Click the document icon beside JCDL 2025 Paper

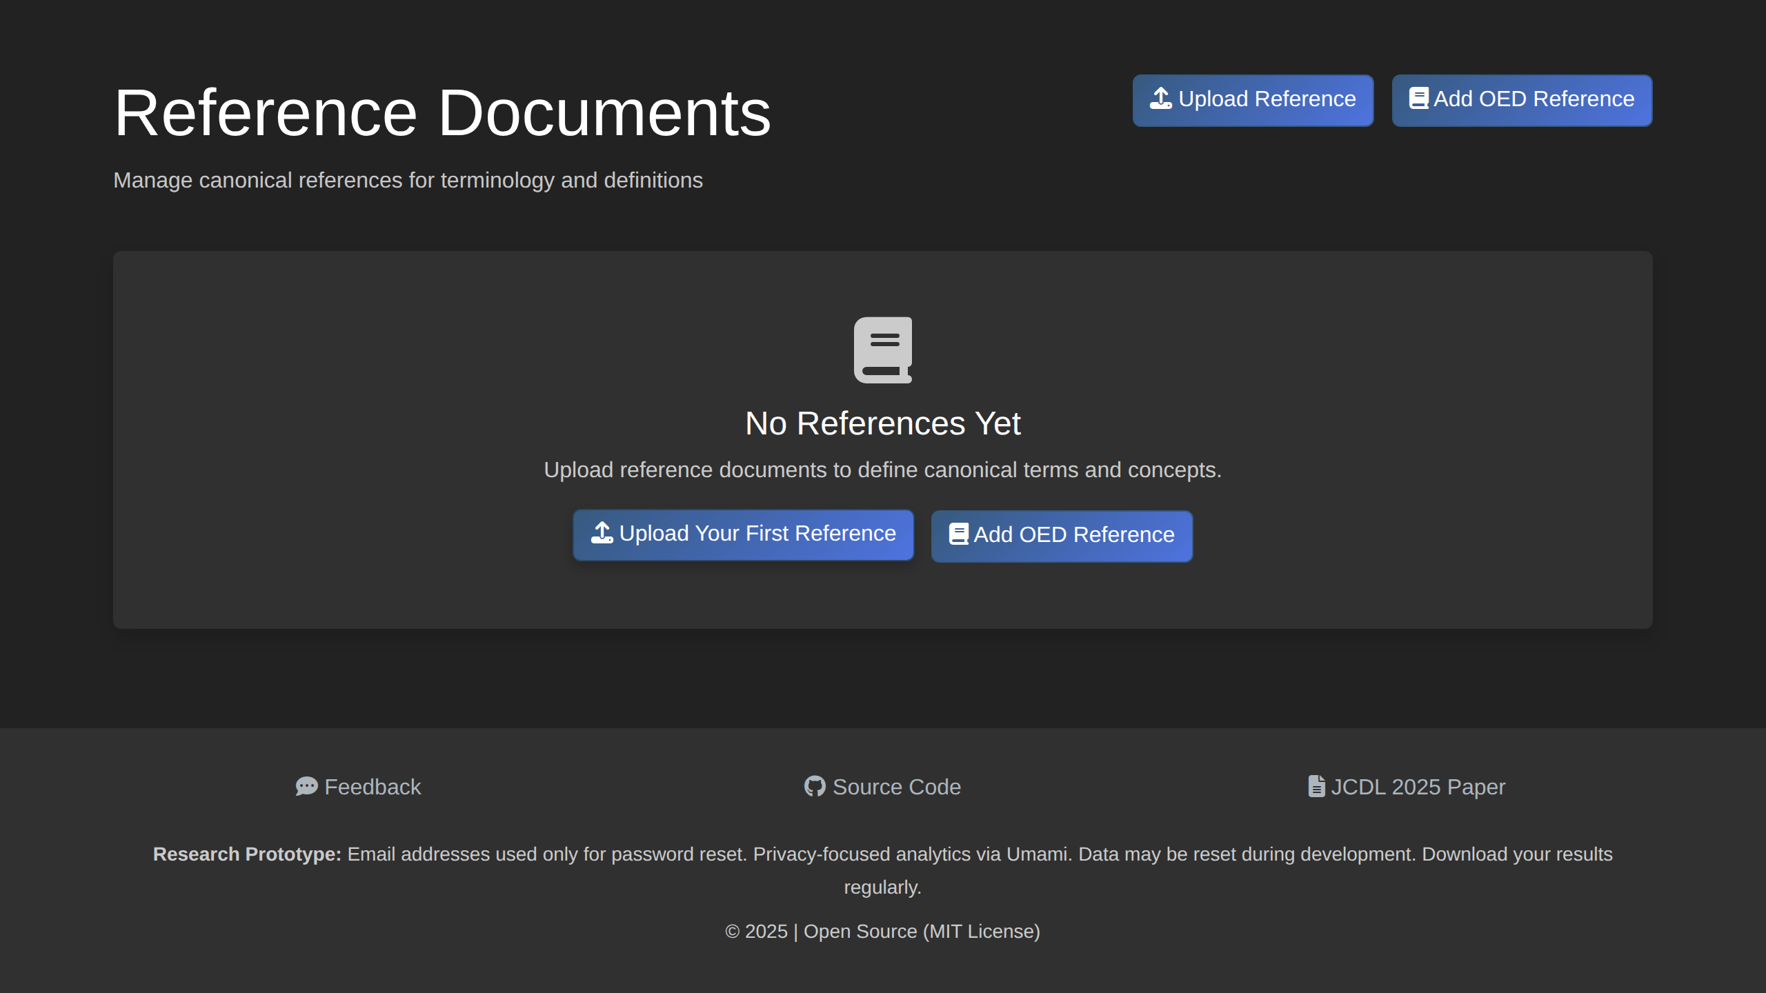click(x=1316, y=787)
